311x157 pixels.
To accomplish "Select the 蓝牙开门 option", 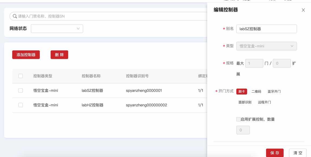I will coord(274,92).
